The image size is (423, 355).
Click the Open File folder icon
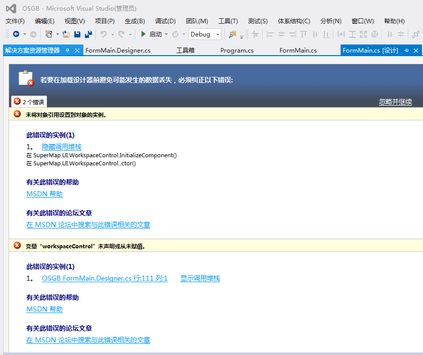click(66, 34)
